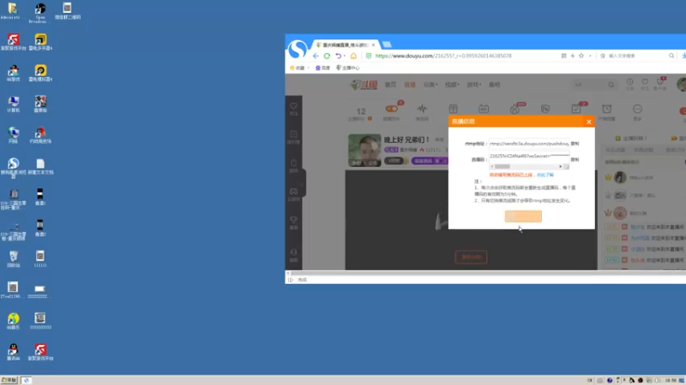Click the Windows Start button
The image size is (686, 385).
[x=9, y=381]
